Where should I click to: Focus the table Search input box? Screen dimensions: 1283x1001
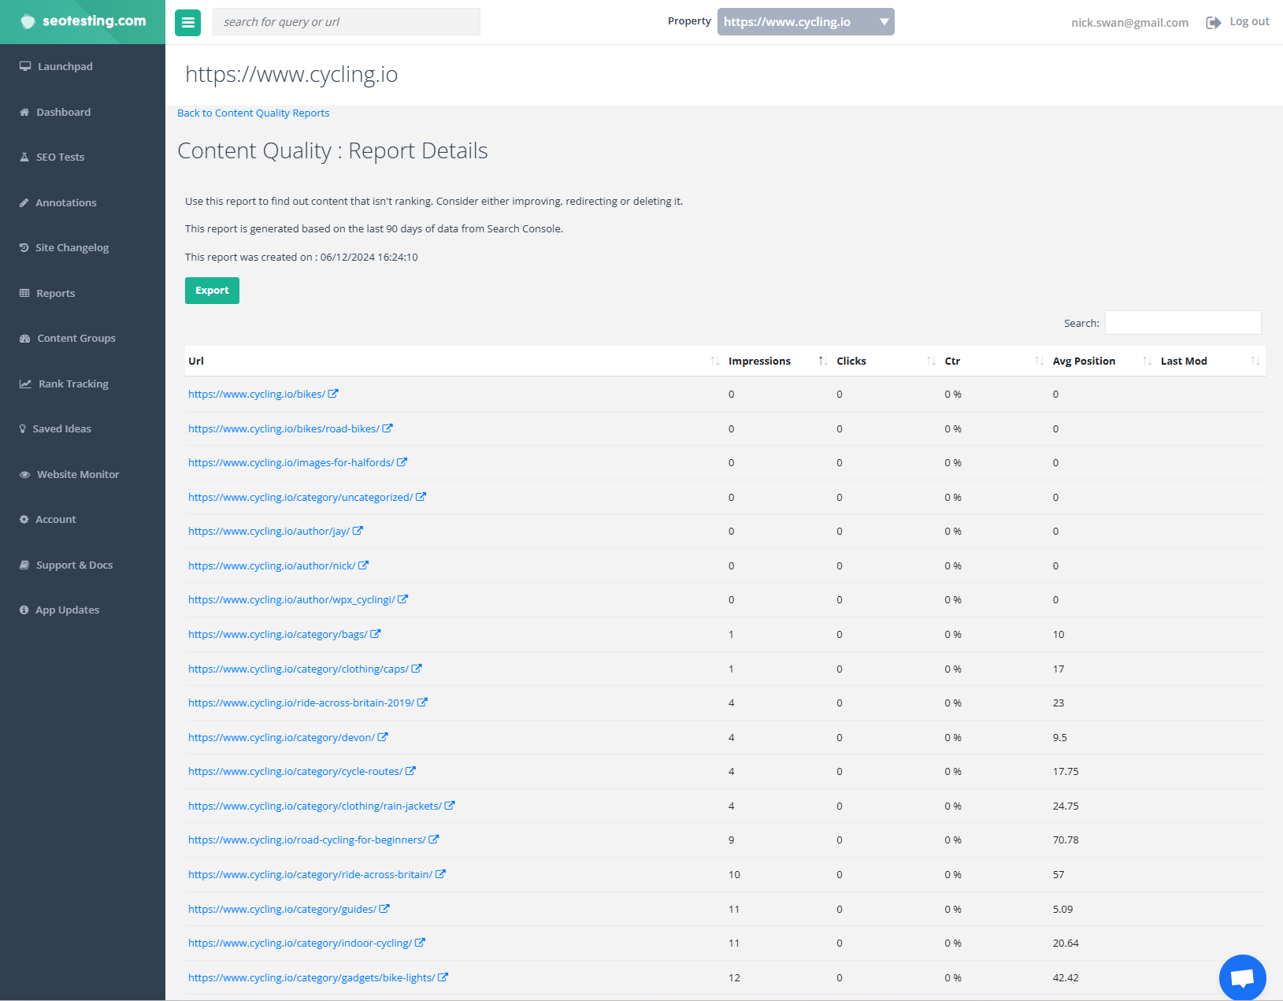tap(1183, 323)
